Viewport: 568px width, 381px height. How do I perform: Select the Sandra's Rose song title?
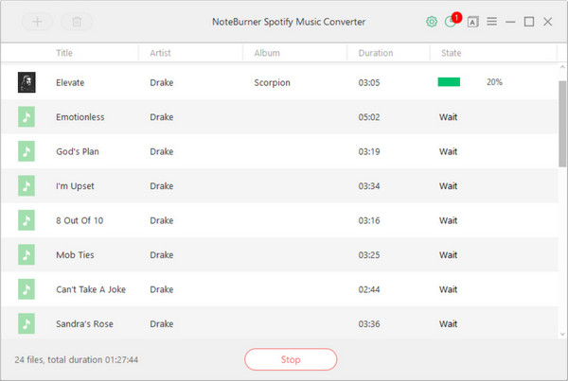click(84, 324)
